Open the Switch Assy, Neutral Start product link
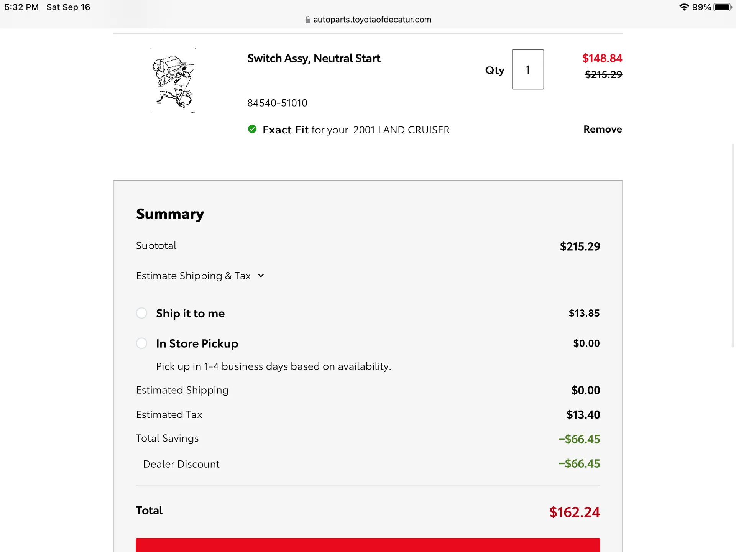The image size is (736, 552). 314,58
